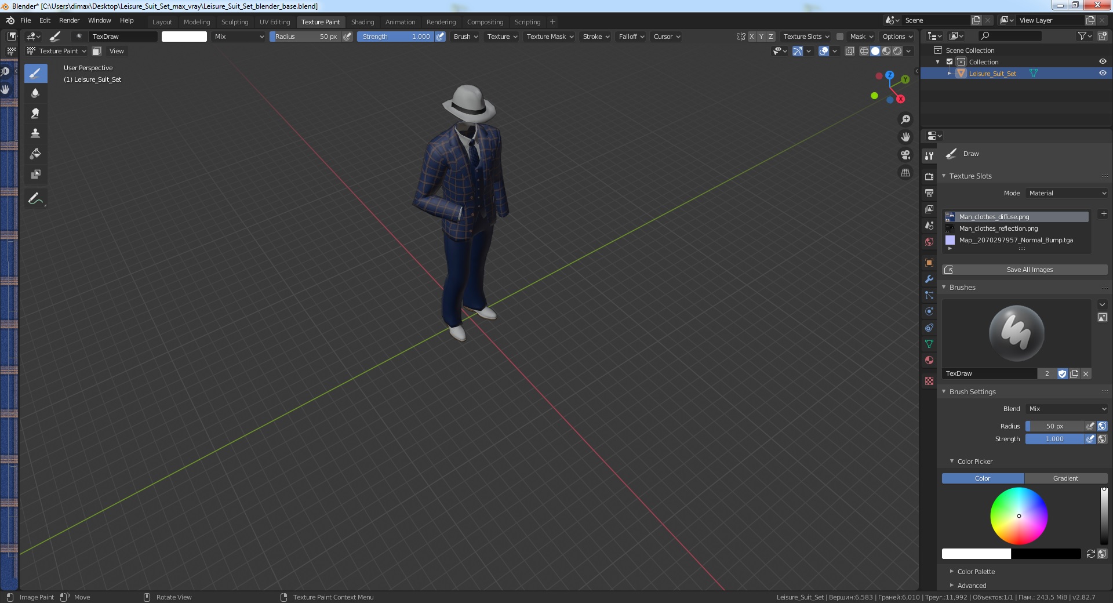Open the Render menu
This screenshot has height=603, width=1113.
(x=69, y=20)
